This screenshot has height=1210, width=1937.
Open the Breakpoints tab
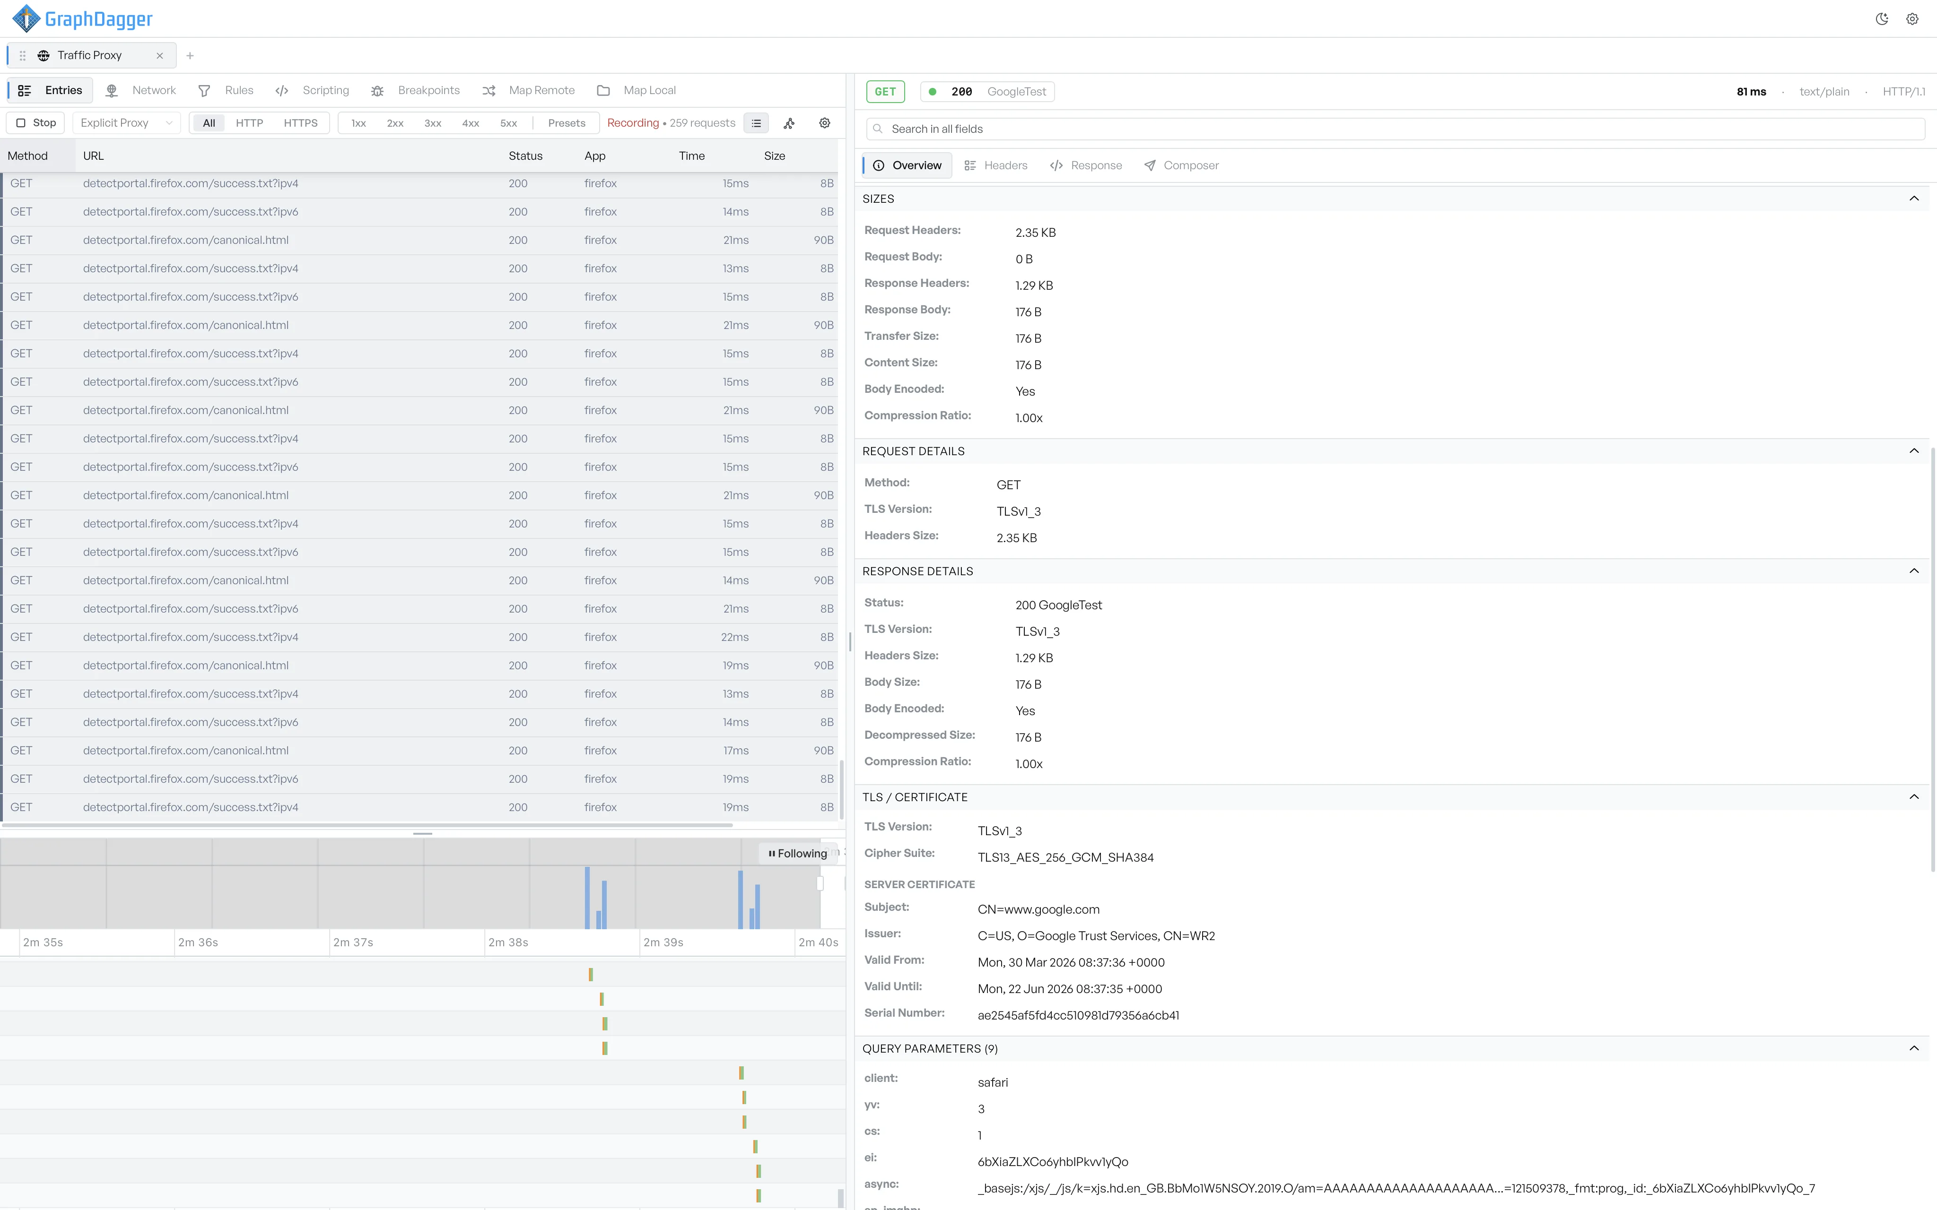pos(415,90)
